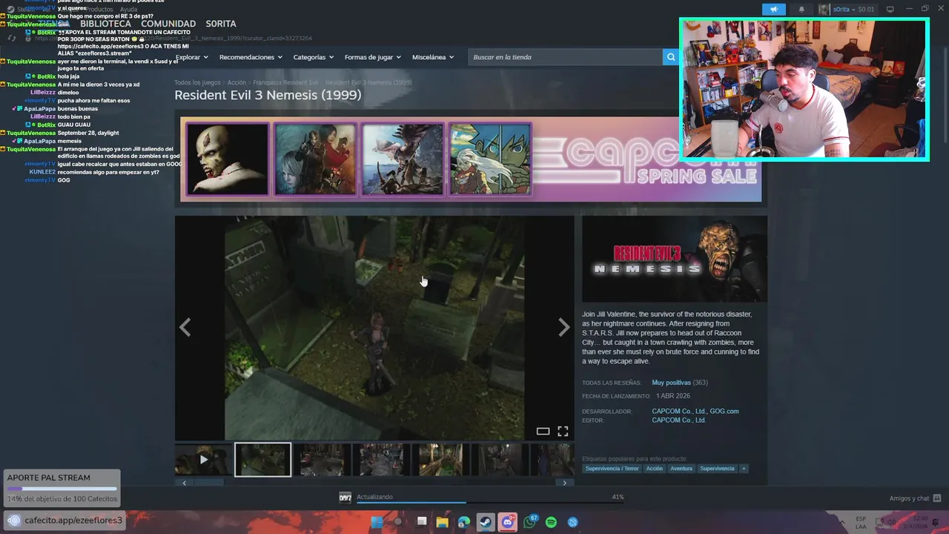This screenshot has width=949, height=534.
Task: Click the blue circular app taskbar icon
Action: (x=572, y=522)
